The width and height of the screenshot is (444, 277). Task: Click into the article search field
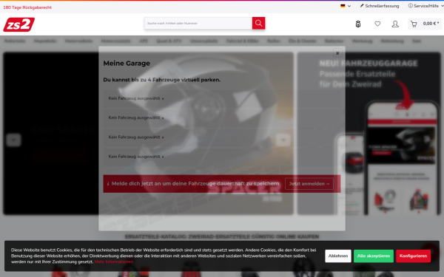coord(198,23)
